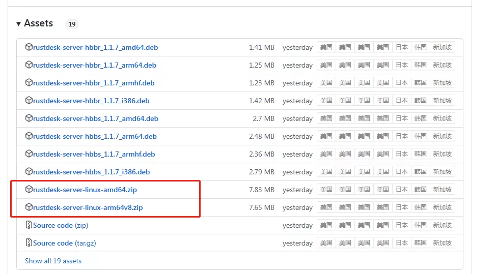
Task: Download rustdesk-server-hbbs_1.1.7_i386.deb
Action: pos(92,172)
